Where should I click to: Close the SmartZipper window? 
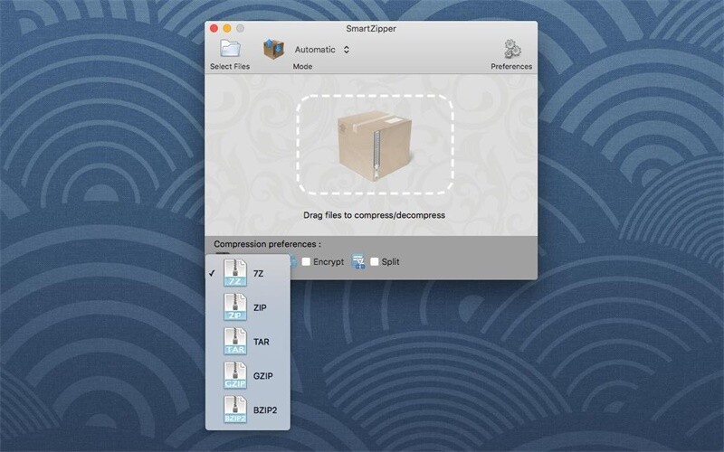point(214,28)
